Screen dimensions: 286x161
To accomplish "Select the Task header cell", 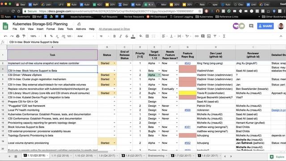I will click(x=53, y=55).
